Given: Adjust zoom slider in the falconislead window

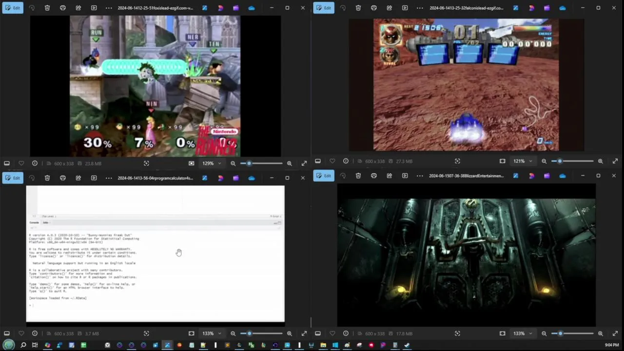Looking at the screenshot, I should pyautogui.click(x=572, y=161).
